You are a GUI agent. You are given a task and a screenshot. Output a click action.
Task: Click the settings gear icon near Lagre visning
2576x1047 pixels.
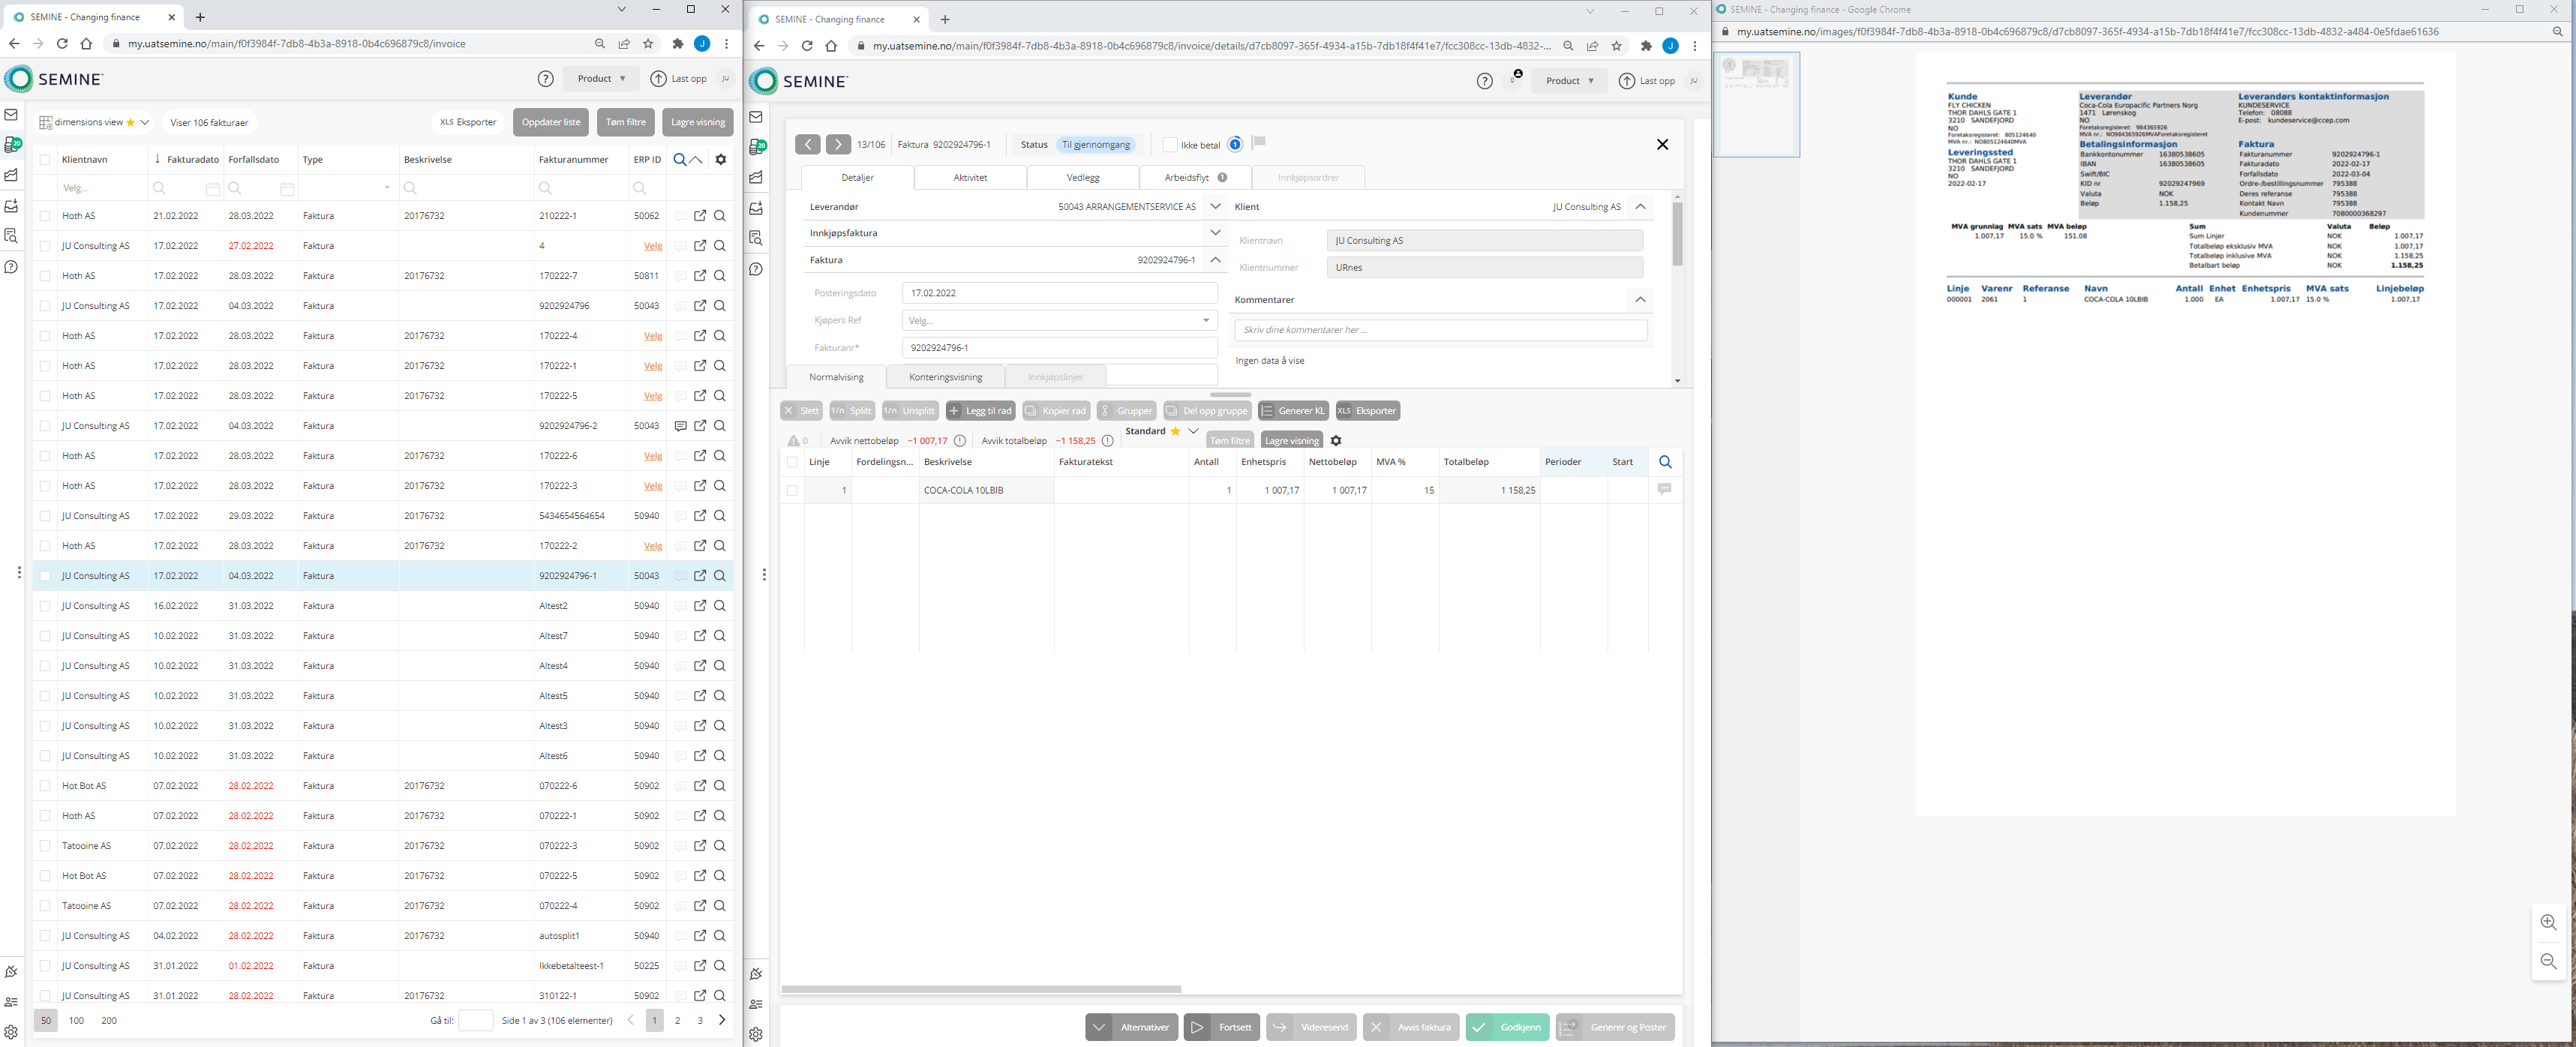coord(1336,440)
